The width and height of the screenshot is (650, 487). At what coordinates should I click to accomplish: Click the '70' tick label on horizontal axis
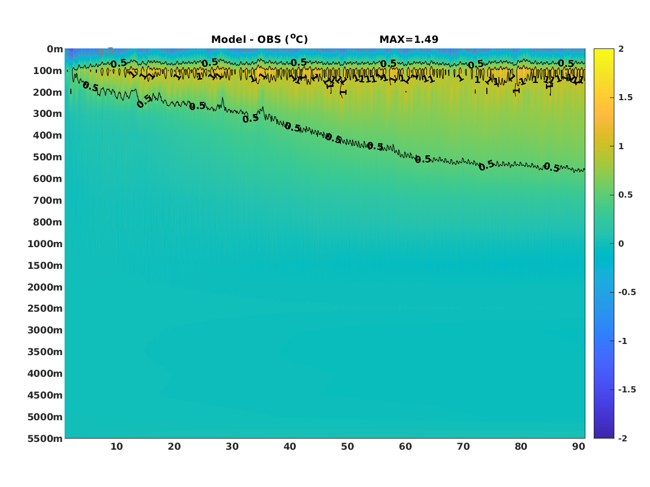click(x=463, y=446)
